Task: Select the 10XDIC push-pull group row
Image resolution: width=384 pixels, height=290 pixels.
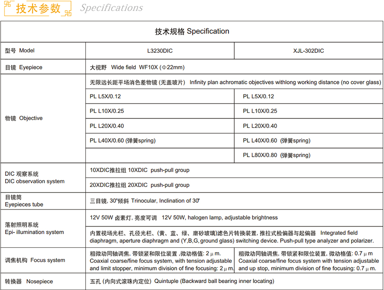Action: 140,170
